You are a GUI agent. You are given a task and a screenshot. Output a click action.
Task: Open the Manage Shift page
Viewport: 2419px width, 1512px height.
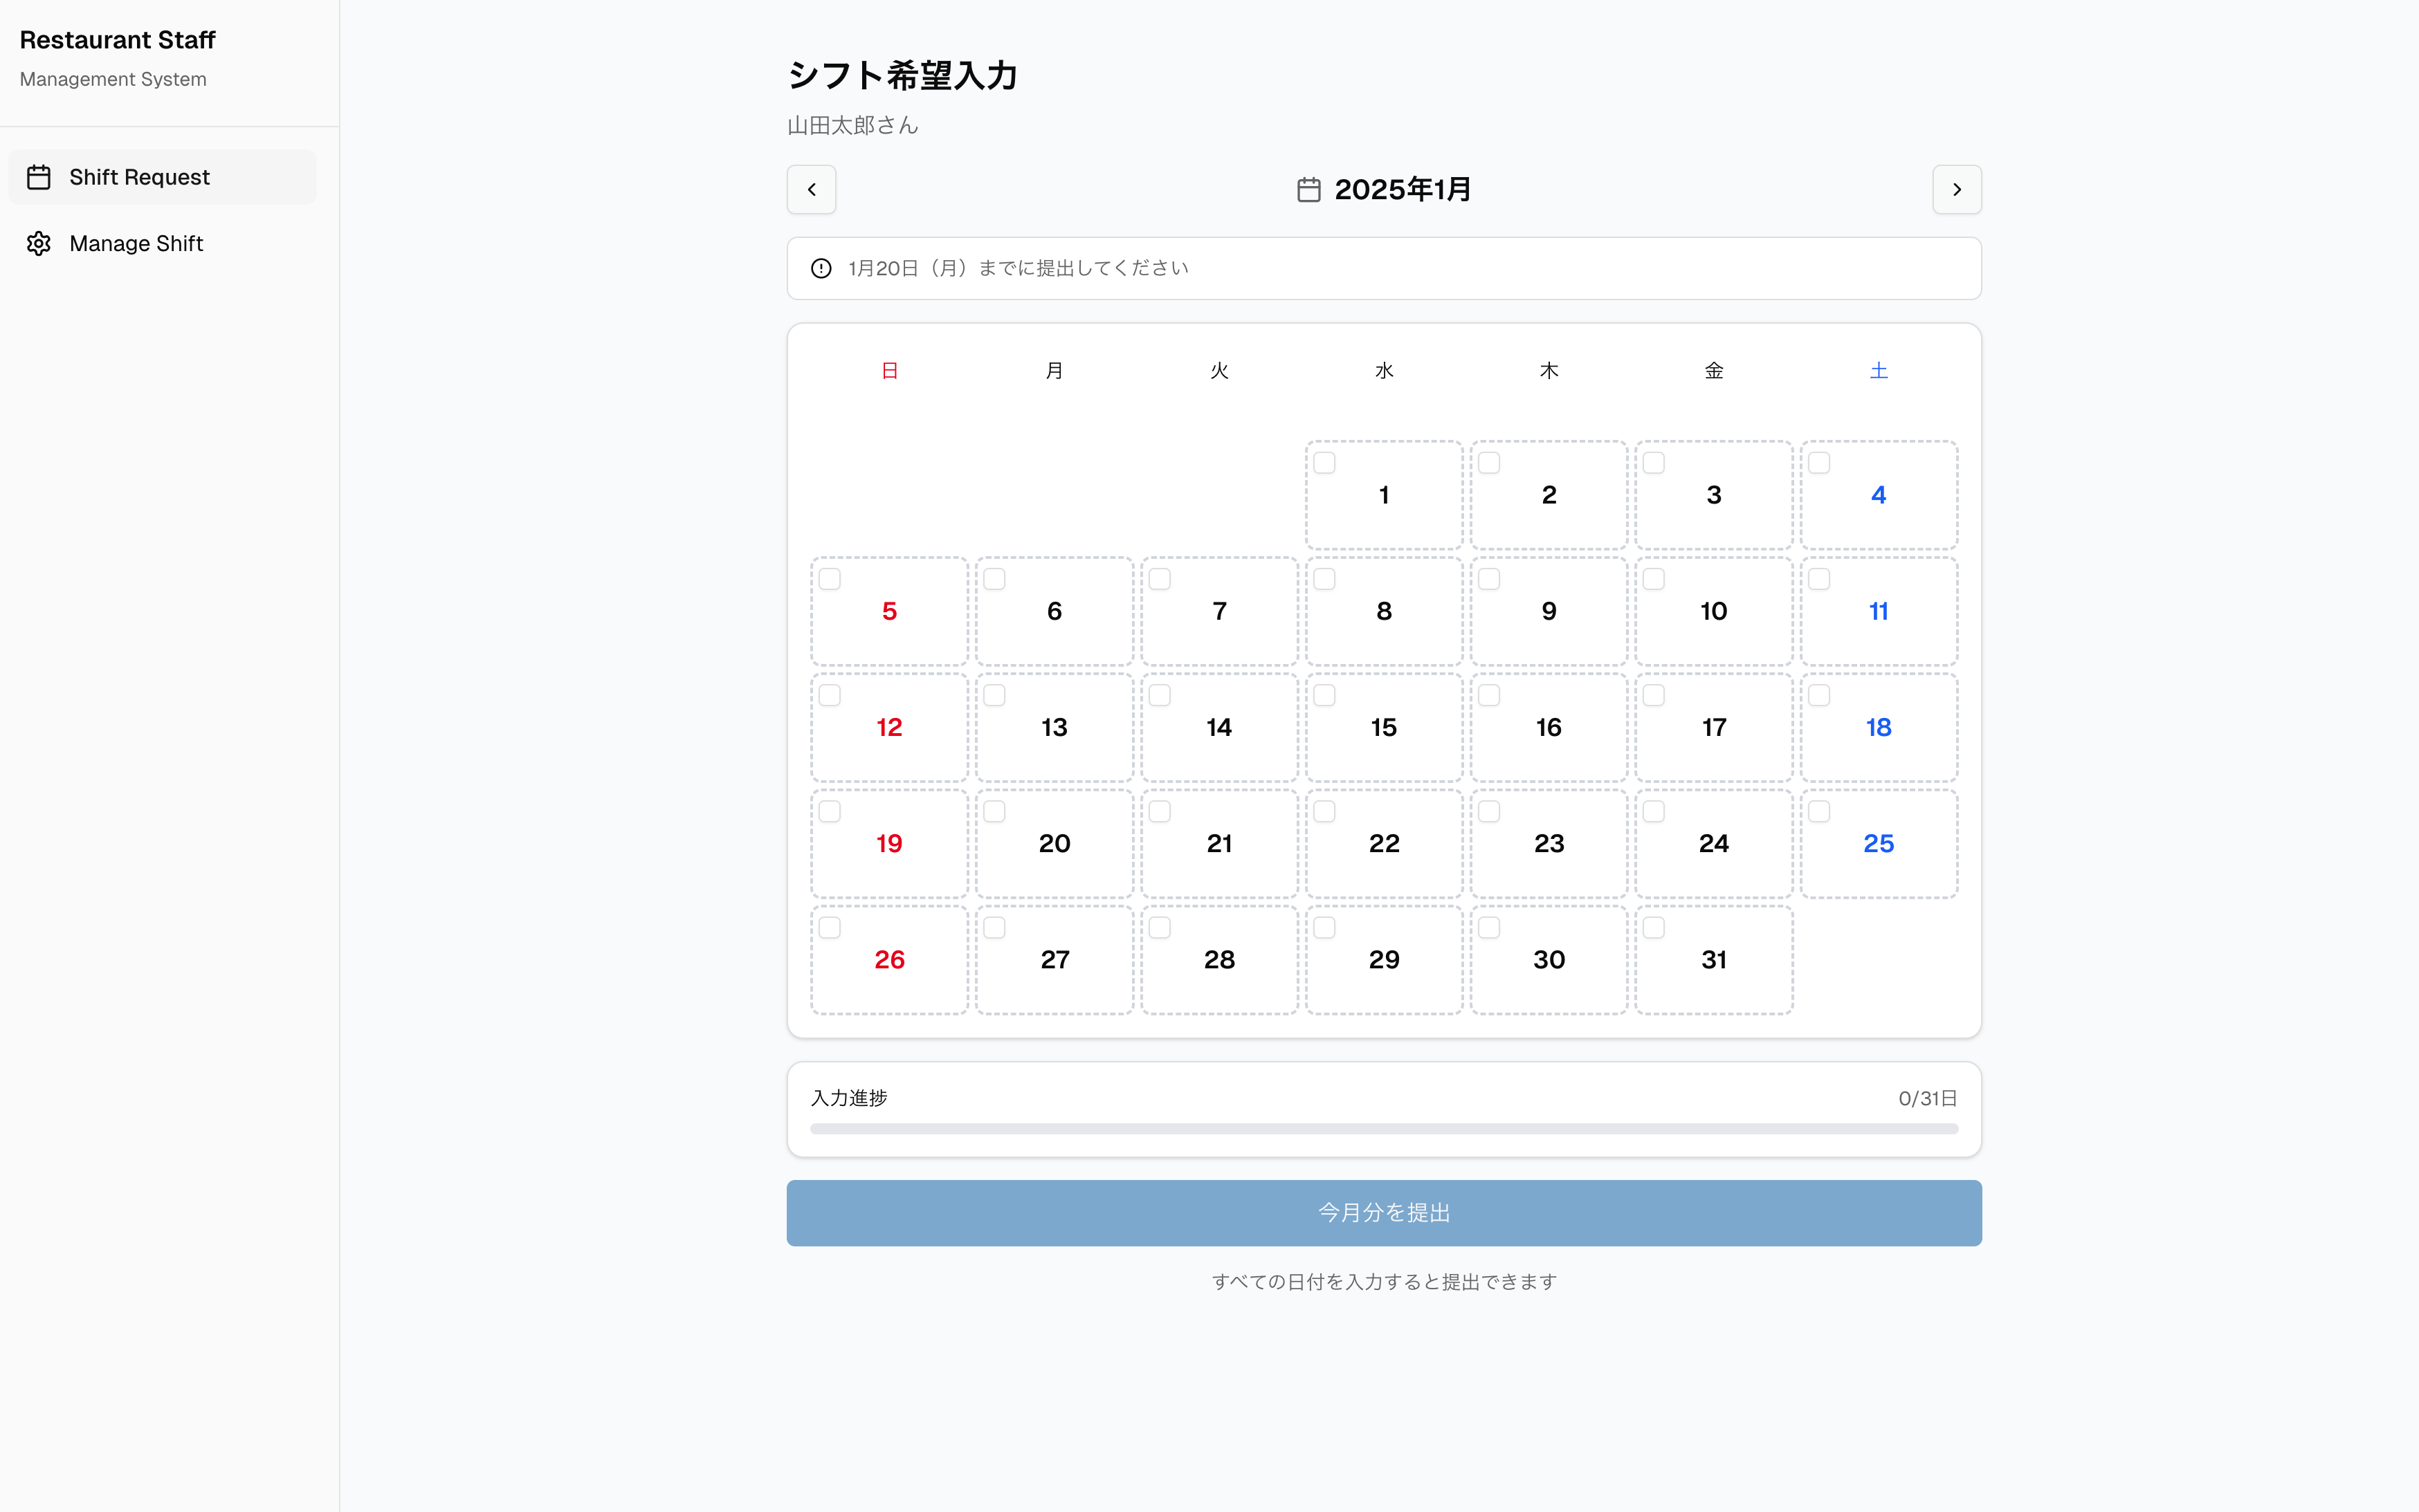tap(135, 243)
